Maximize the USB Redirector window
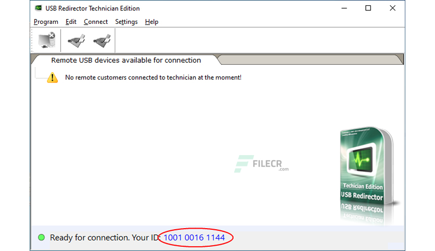435x251 pixels. pyautogui.click(x=368, y=8)
